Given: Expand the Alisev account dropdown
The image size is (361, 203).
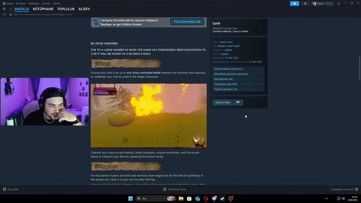Looking at the screenshot, I should click(x=325, y=3).
